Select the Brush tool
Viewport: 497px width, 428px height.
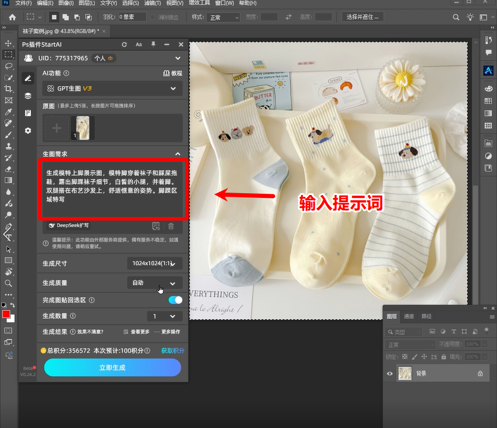(8, 135)
